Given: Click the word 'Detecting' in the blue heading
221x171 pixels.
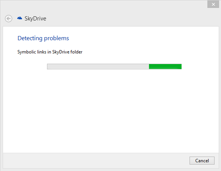Looking at the screenshot, I should [30, 38].
